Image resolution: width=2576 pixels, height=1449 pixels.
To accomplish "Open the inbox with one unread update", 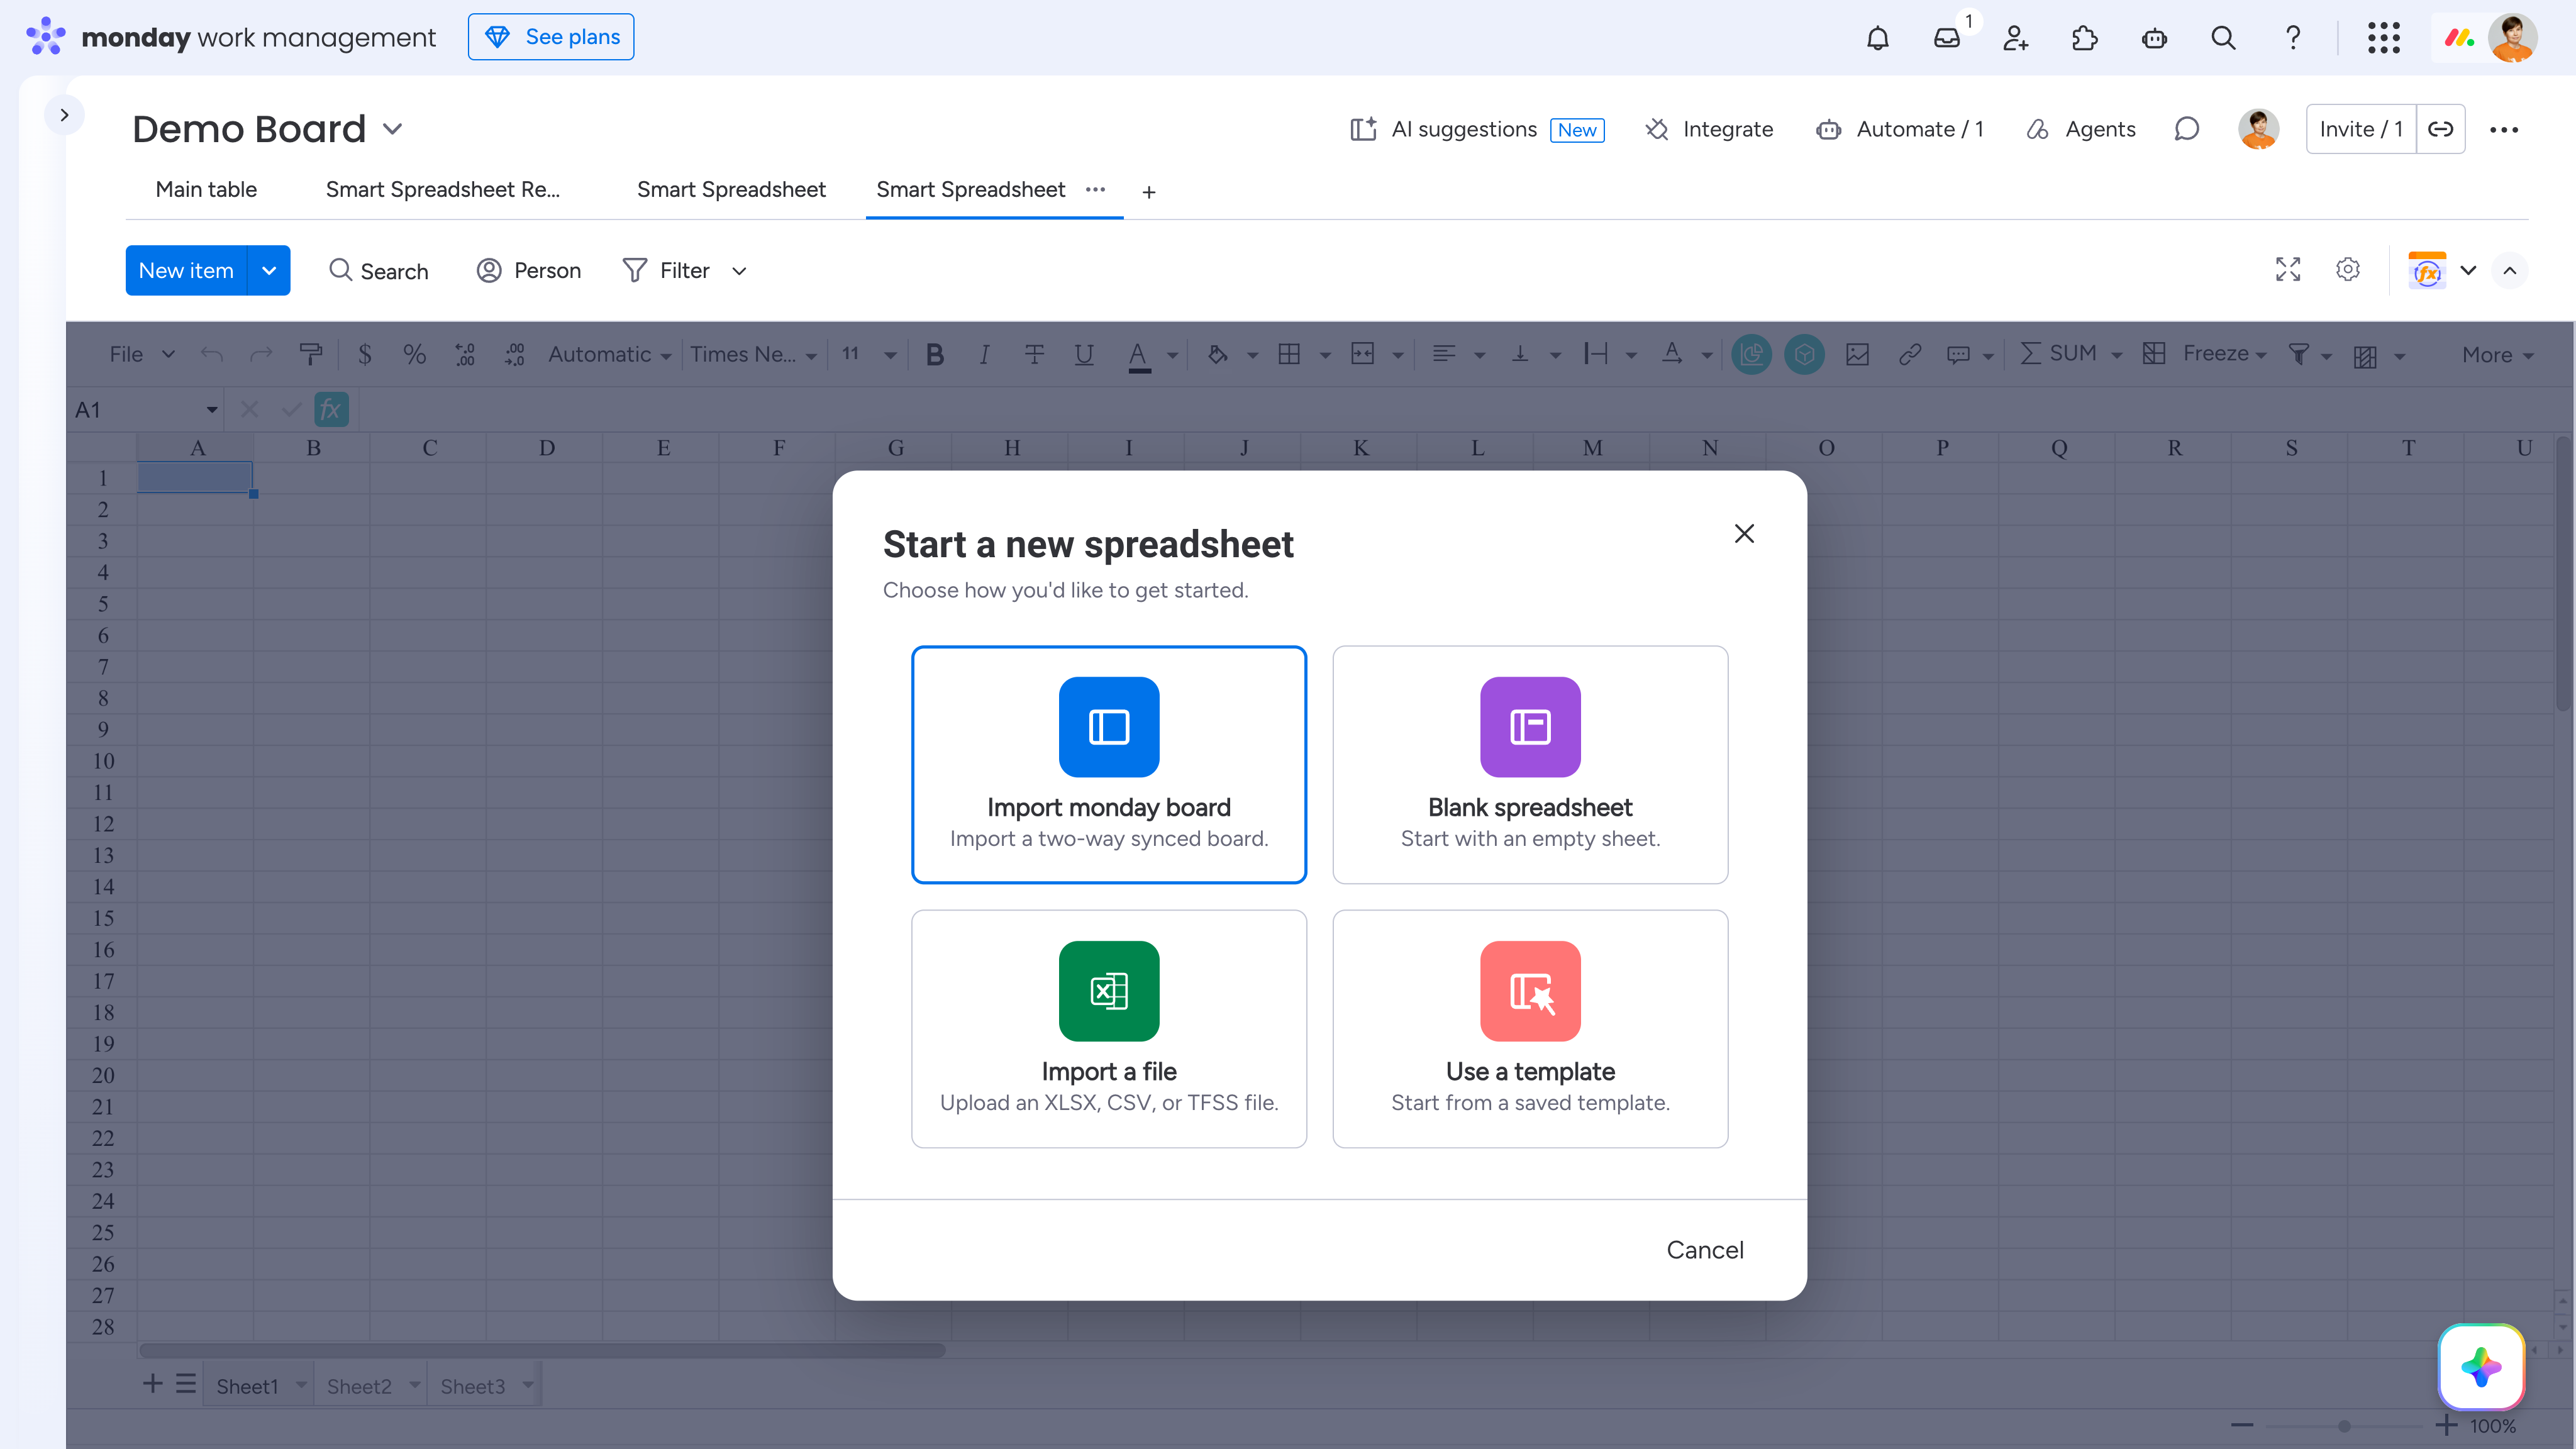I will (1947, 38).
